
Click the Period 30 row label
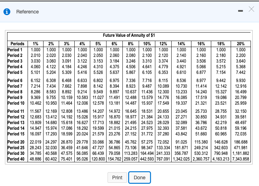coord(16,153)
